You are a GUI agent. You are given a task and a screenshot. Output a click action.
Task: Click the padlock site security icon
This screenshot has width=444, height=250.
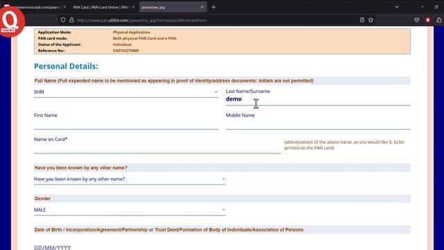(71, 20)
